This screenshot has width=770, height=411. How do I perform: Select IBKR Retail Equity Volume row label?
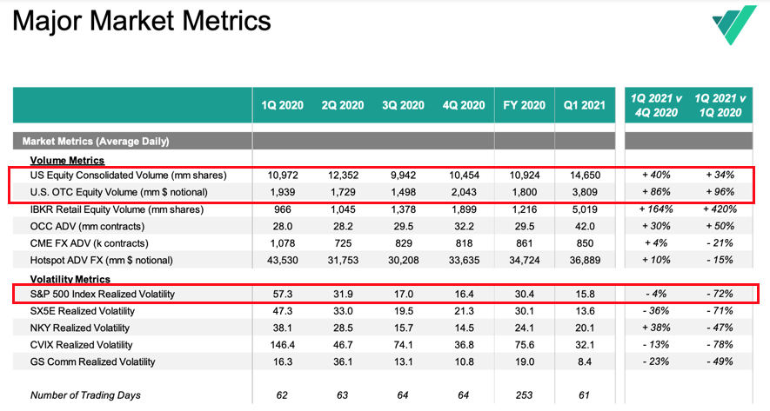117,209
